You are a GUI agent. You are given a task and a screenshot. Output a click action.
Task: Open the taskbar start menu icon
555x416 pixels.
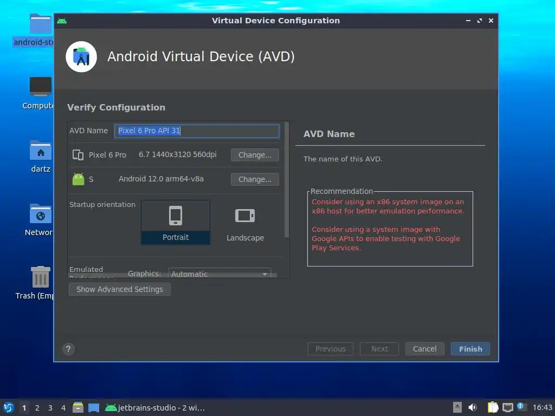tap(9, 407)
